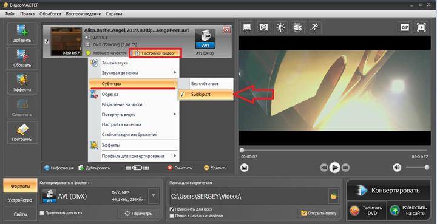437x224 pixels.
Task: Open the Воспроизведение menu
Action: [83, 13]
